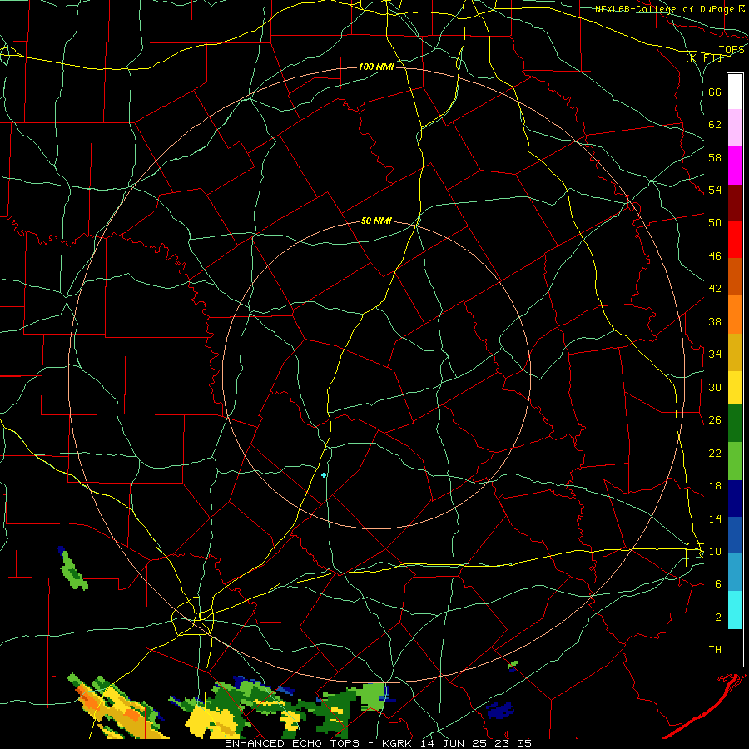Viewport: 749px width, 749px height.
Task: Click the 50 legend scale number
Action: [715, 222]
